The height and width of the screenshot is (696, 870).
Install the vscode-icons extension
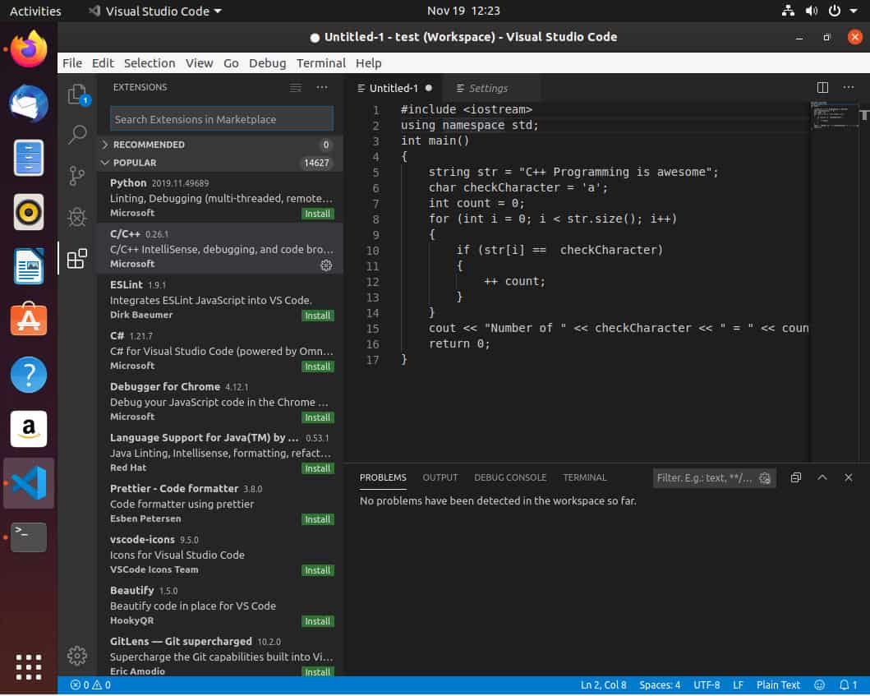[x=317, y=570]
